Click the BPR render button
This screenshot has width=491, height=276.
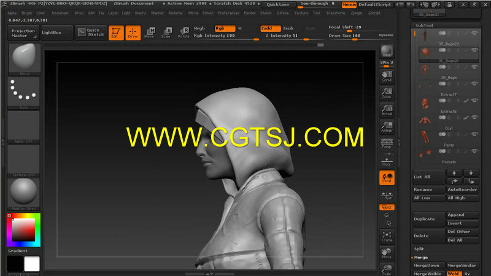(387, 52)
